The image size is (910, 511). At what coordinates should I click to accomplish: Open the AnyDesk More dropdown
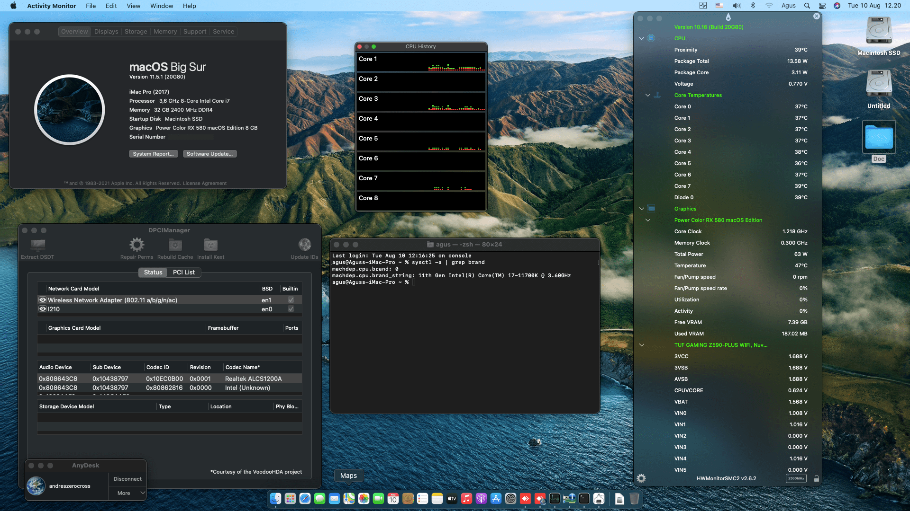127,493
